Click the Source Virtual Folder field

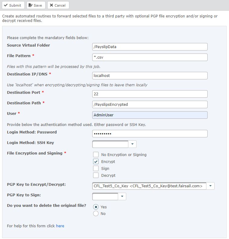pyautogui.click(x=150, y=47)
